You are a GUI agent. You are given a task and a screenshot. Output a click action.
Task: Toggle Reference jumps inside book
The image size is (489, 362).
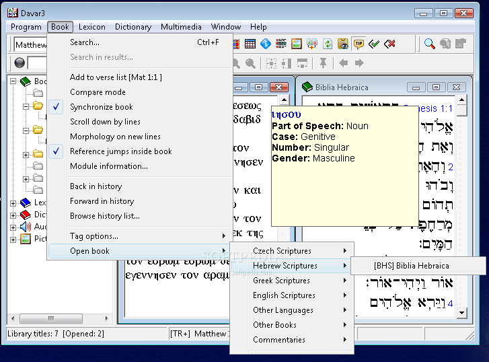[x=141, y=151]
